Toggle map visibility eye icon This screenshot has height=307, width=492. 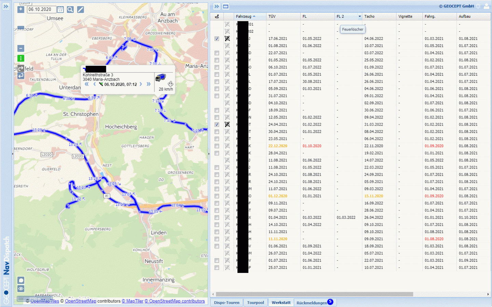[x=21, y=289]
